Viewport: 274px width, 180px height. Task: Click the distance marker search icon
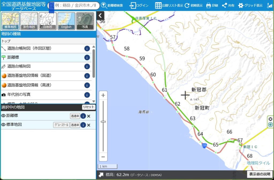coord(104,6)
